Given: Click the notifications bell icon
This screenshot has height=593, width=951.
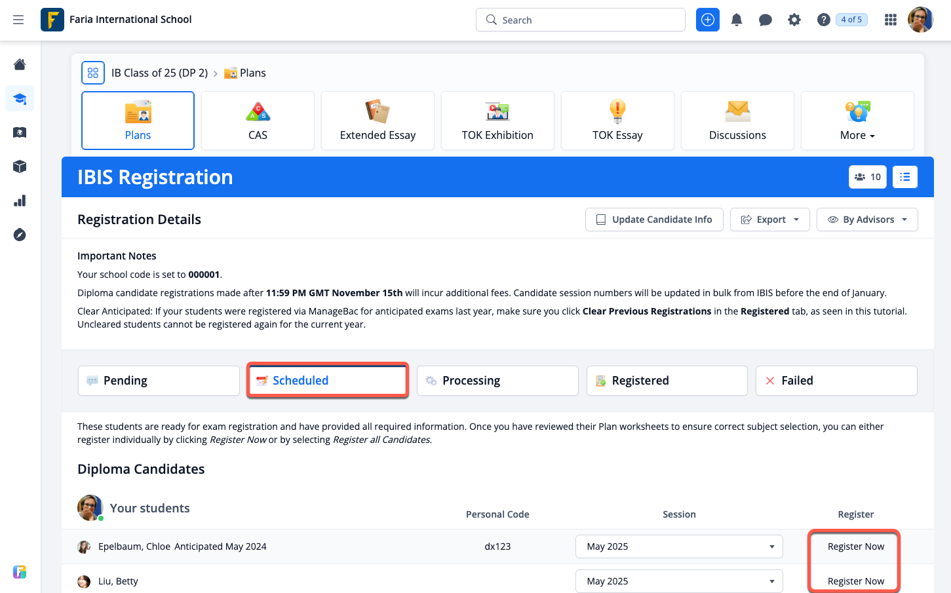Looking at the screenshot, I should click(x=737, y=20).
